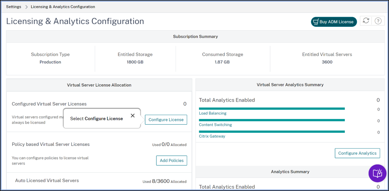The height and width of the screenshot is (191, 389).
Task: Go to Settings in the breadcrumb
Action: [14, 7]
